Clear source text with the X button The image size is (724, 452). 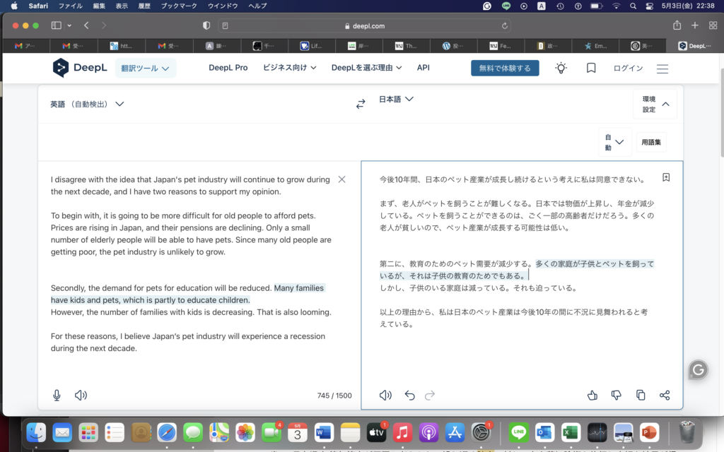pos(342,179)
